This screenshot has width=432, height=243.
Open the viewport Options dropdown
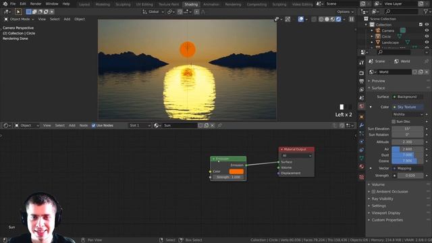click(345, 12)
